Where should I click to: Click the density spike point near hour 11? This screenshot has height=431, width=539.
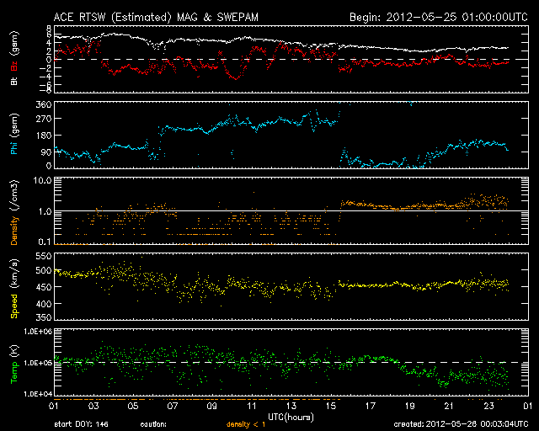coord(254,193)
